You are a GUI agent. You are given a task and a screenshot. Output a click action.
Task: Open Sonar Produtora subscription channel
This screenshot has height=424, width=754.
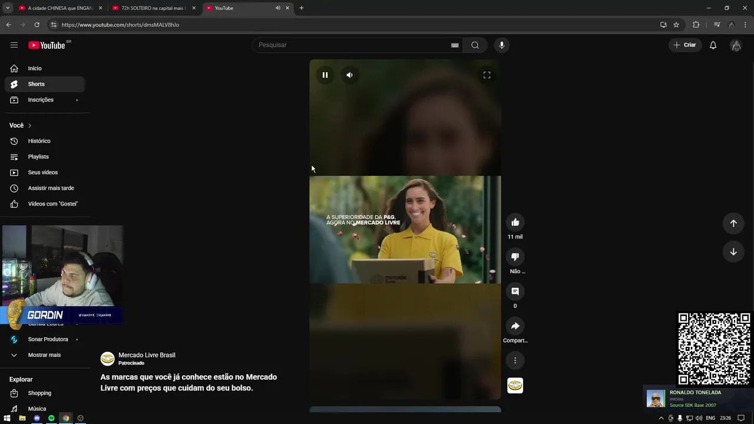tap(45, 339)
